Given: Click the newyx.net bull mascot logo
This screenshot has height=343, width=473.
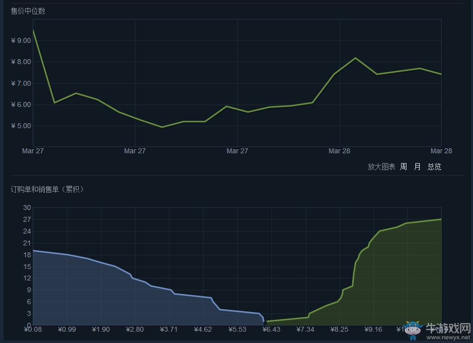Looking at the screenshot, I should tap(412, 330).
